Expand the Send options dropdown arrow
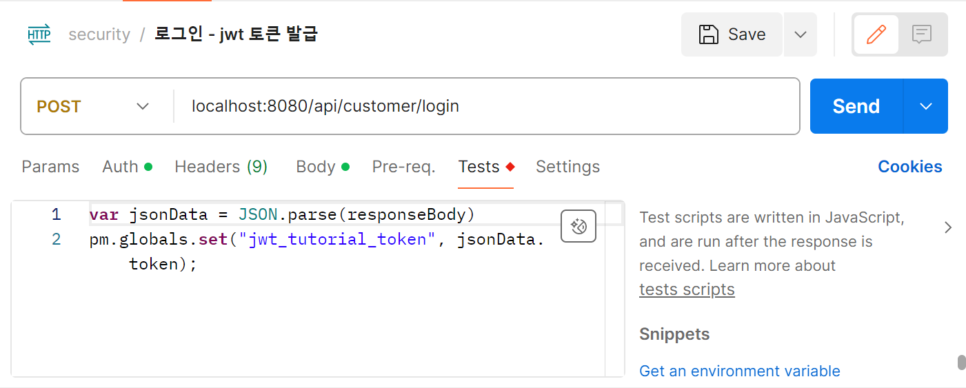The height and width of the screenshot is (388, 966). click(x=926, y=106)
